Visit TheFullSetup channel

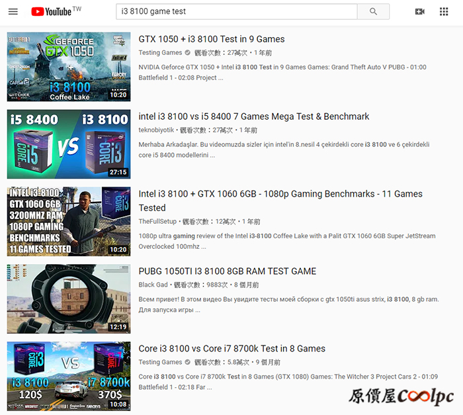tap(157, 221)
